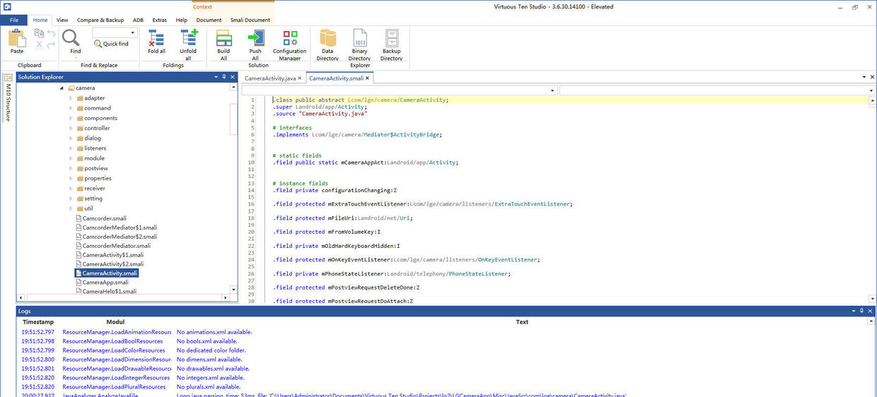The width and height of the screenshot is (877, 397).
Task: Expand the module folder
Action: pyautogui.click(x=71, y=158)
